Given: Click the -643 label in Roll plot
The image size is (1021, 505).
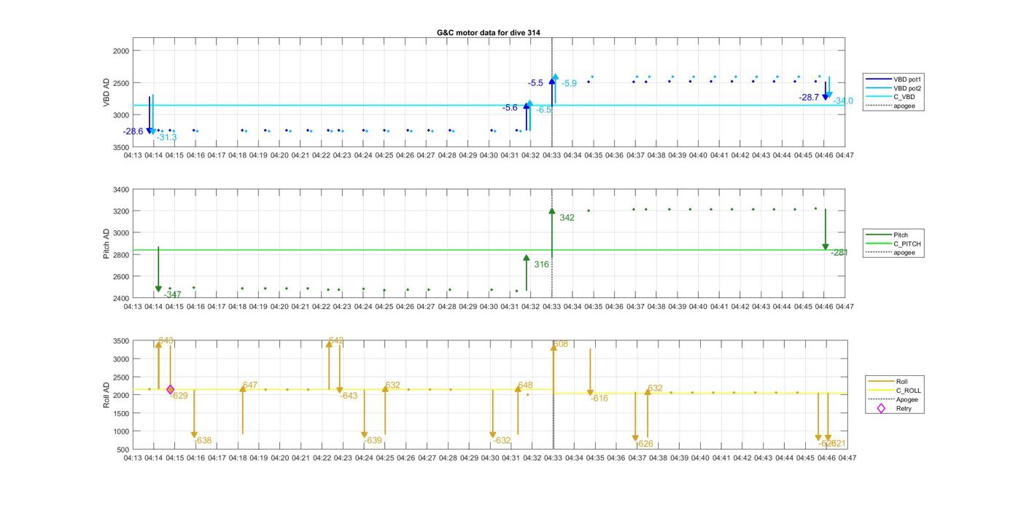Looking at the screenshot, I should click(x=349, y=396).
